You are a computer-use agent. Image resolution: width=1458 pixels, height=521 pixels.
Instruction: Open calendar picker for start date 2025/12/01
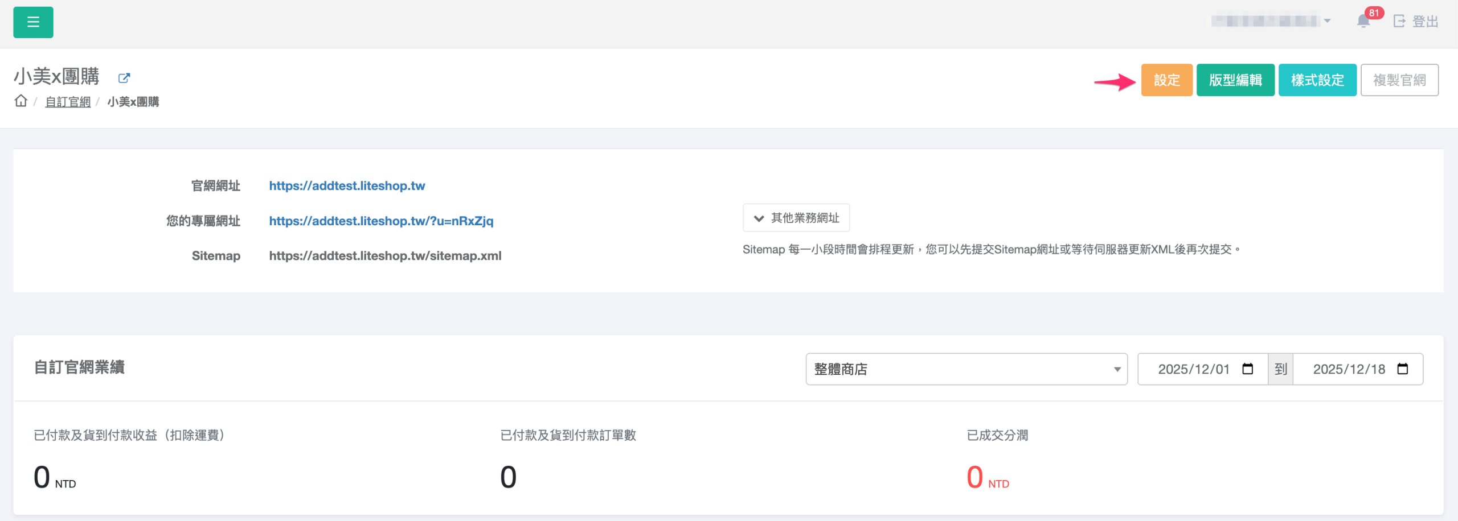[x=1247, y=369]
